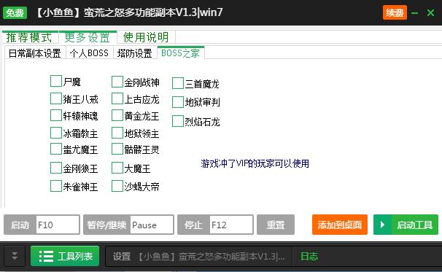Focus the F10 start hotkey field

(x=58, y=225)
